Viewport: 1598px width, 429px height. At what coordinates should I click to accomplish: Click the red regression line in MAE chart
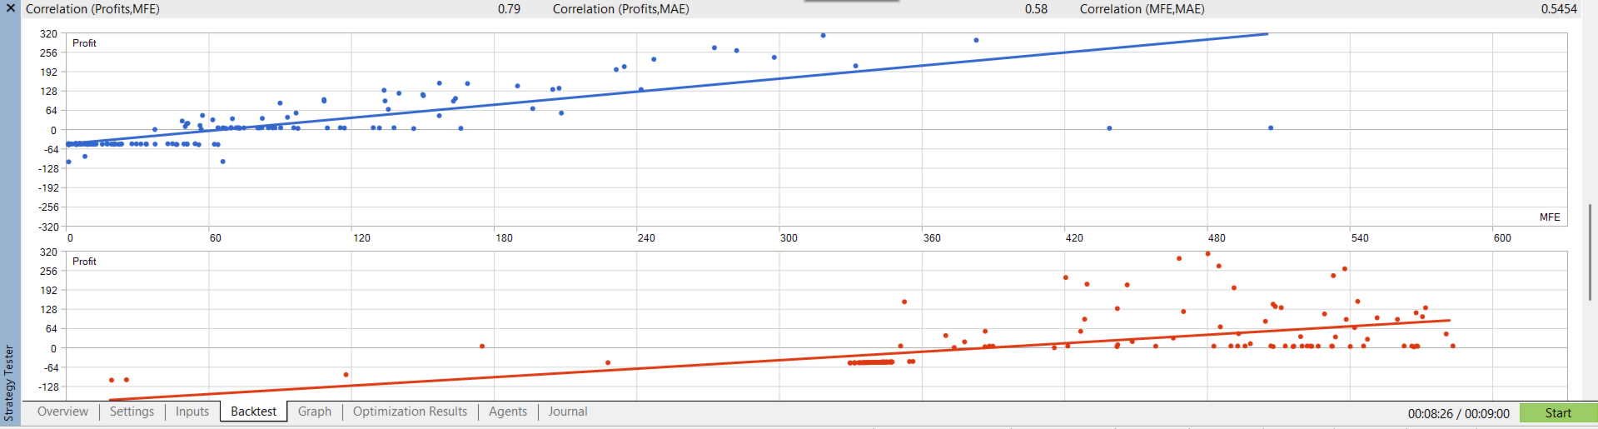coord(779,360)
